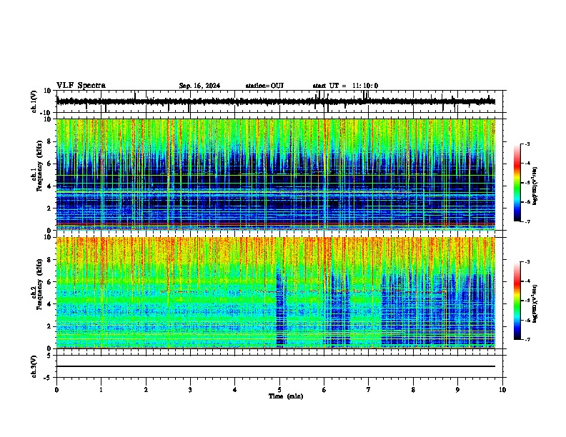Click the '-5' tick on ch.3(V) axis
566x437 pixels.
point(48,378)
